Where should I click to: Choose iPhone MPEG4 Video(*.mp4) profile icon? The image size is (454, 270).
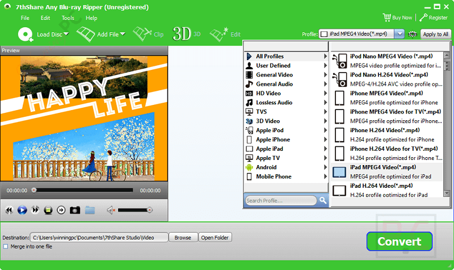click(x=339, y=98)
